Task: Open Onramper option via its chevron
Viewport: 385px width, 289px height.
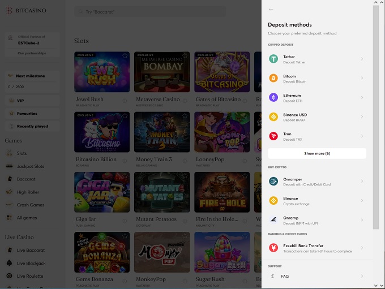Action: [362, 181]
